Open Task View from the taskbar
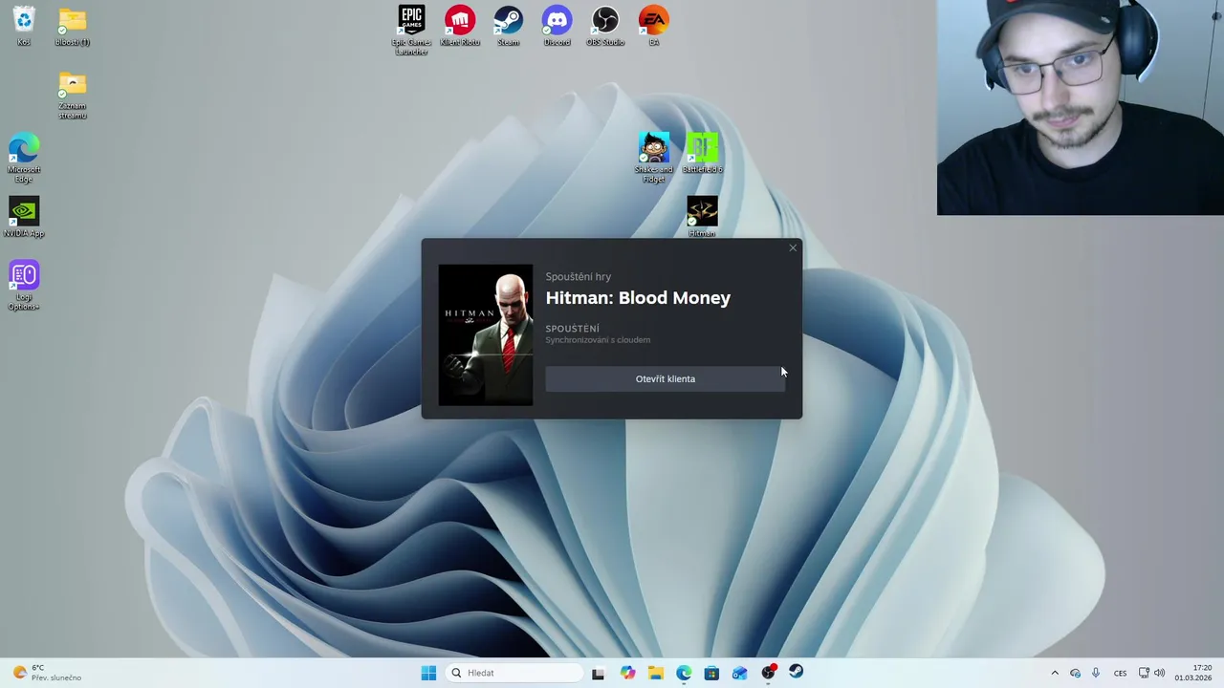The image size is (1224, 688). pyautogui.click(x=598, y=673)
